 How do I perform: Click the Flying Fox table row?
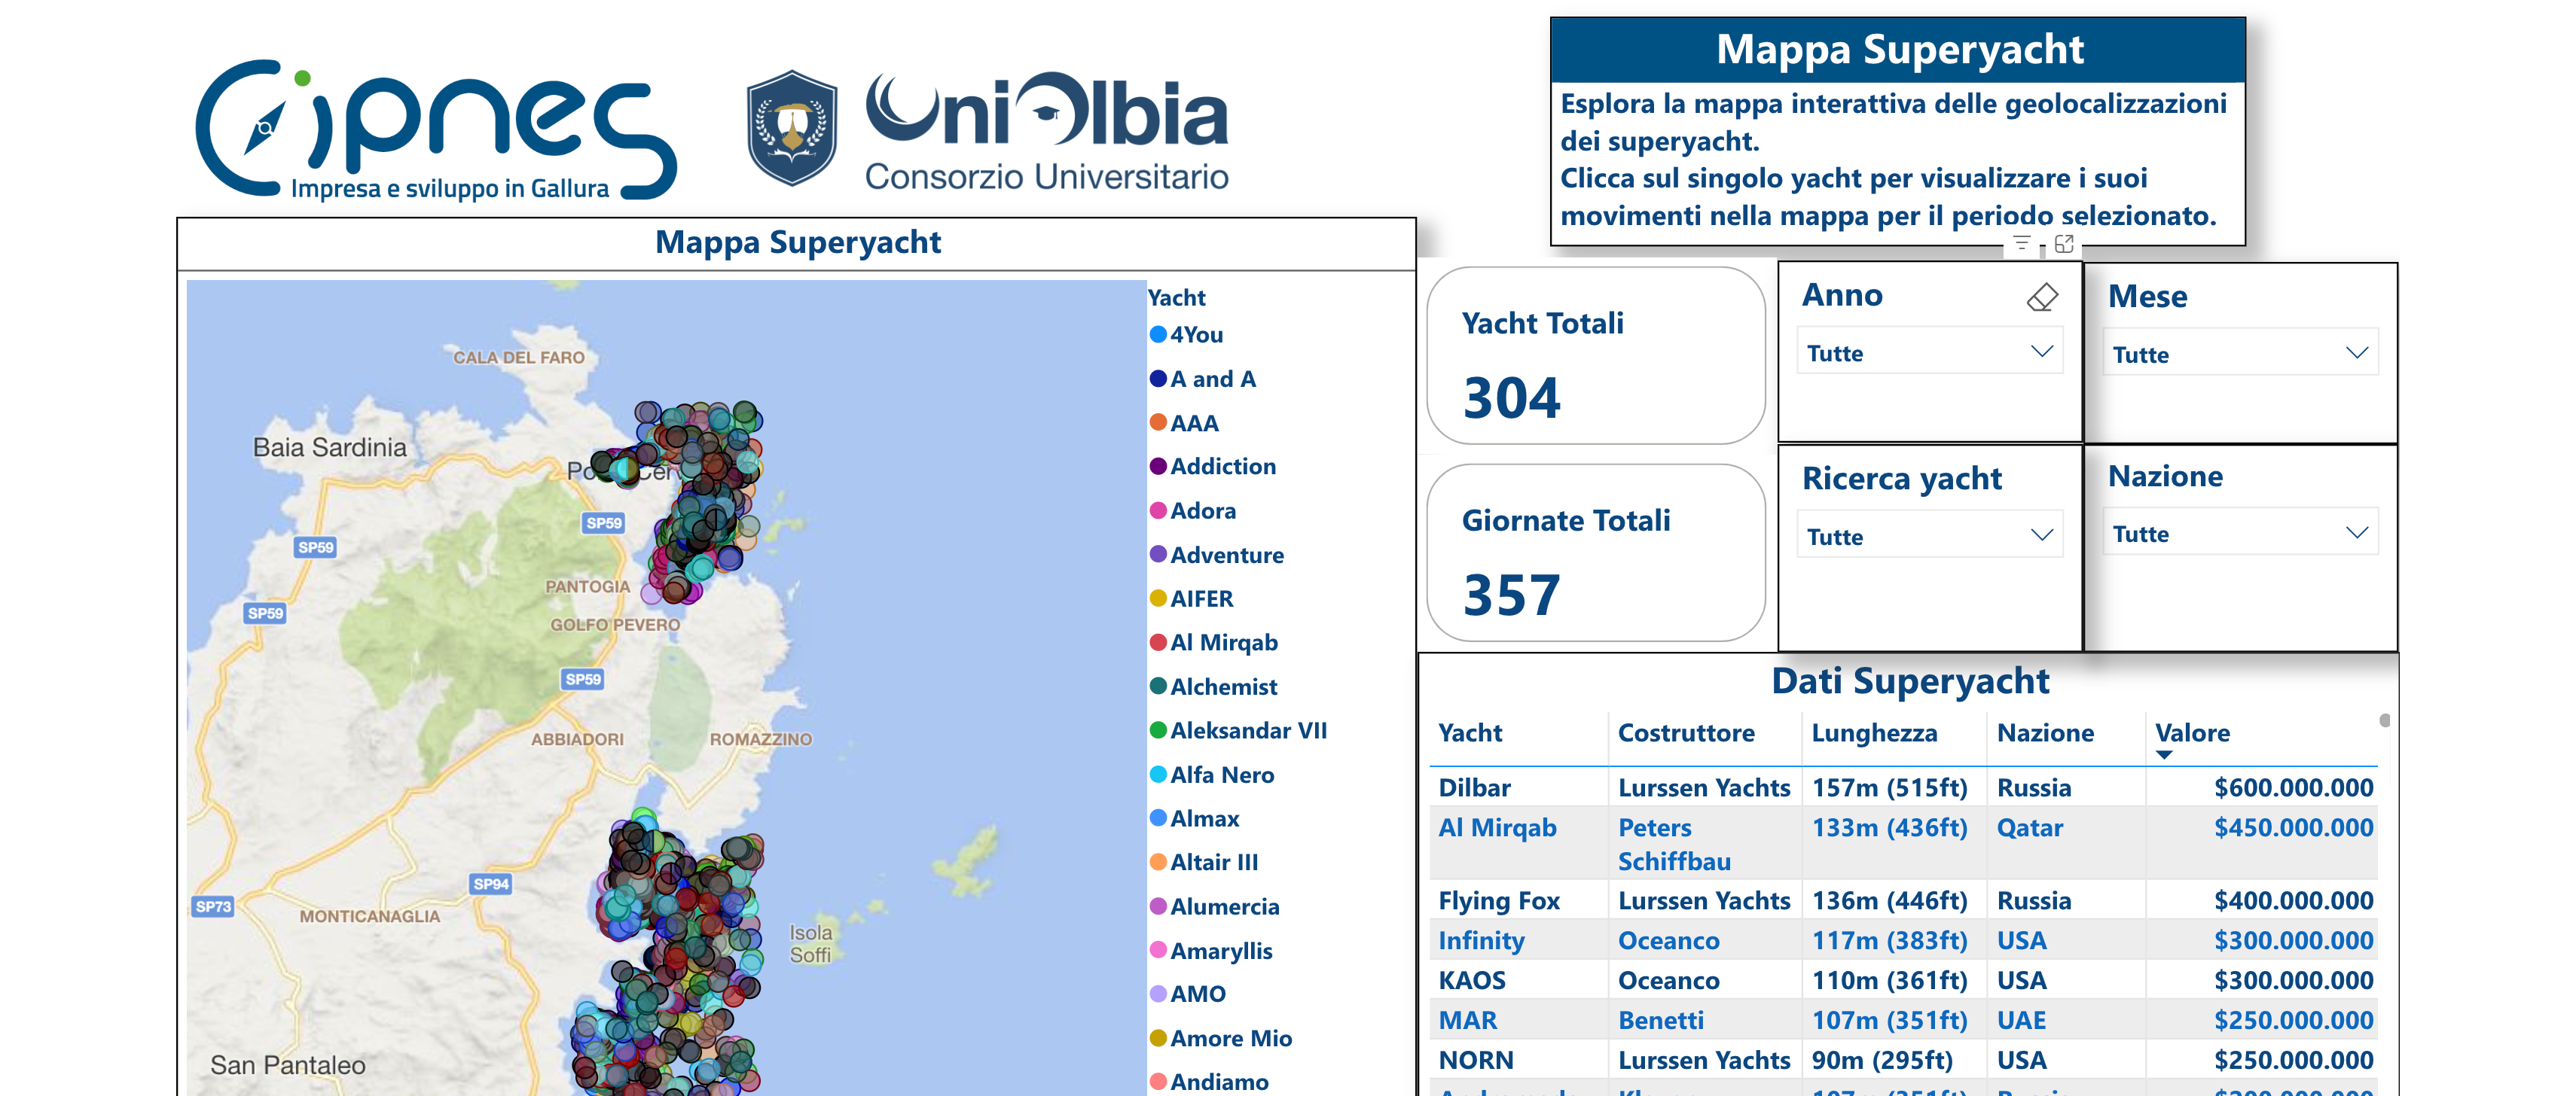point(1904,900)
